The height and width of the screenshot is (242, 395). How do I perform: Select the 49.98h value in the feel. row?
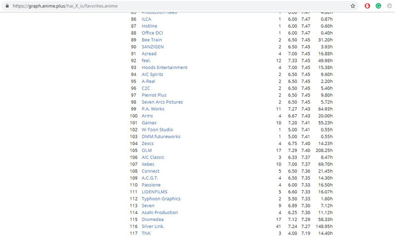[325, 60]
